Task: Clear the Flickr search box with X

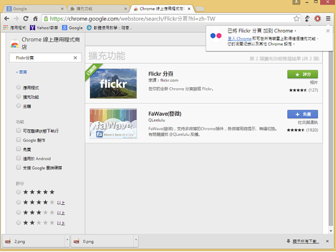Action: (x=75, y=58)
